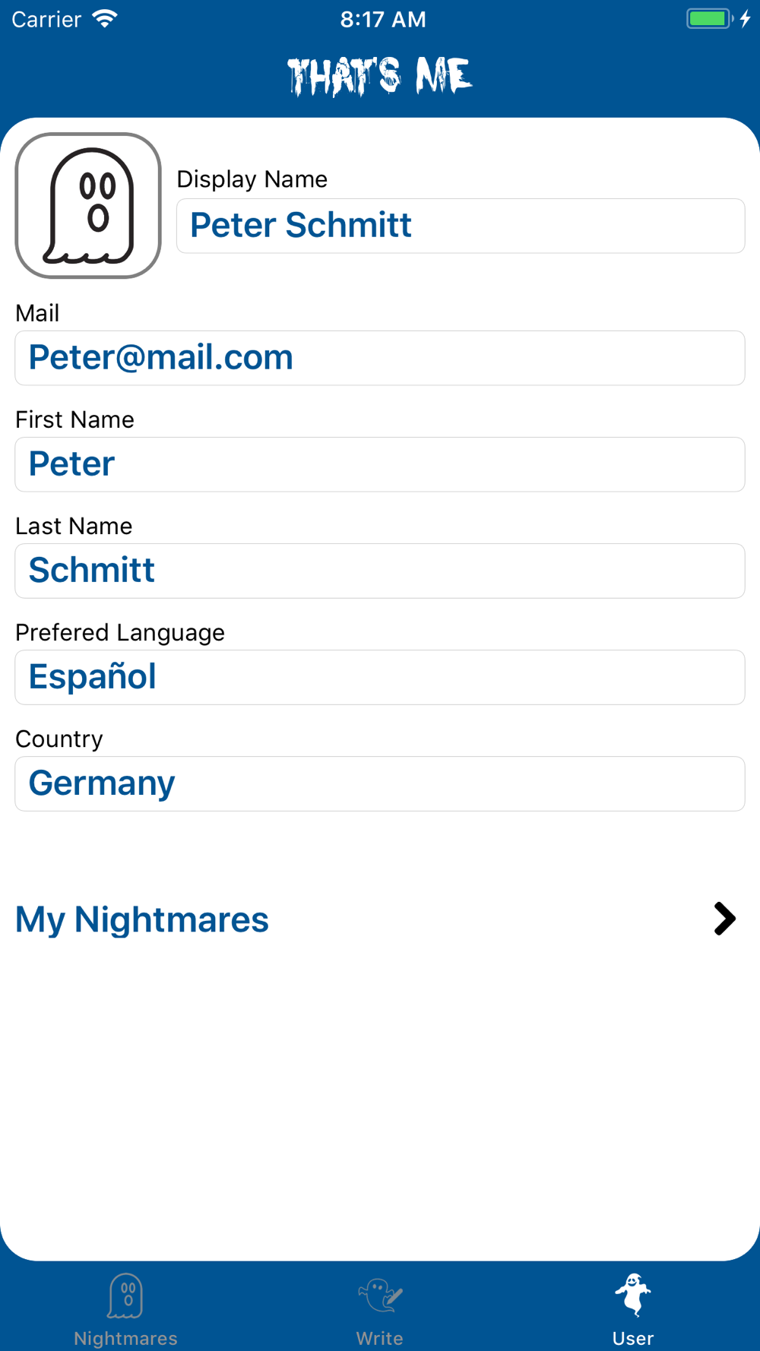Open the Nightmares tab ghost icon
This screenshot has height=1351, width=760.
pos(126,1296)
